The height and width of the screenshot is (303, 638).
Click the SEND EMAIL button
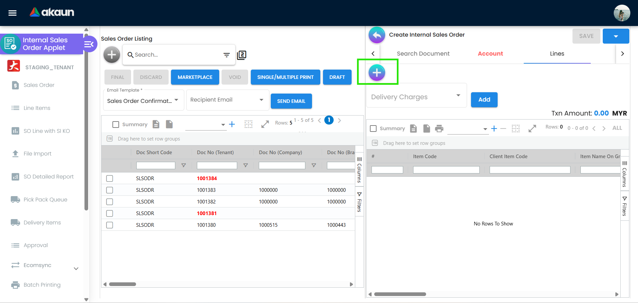[x=291, y=101]
